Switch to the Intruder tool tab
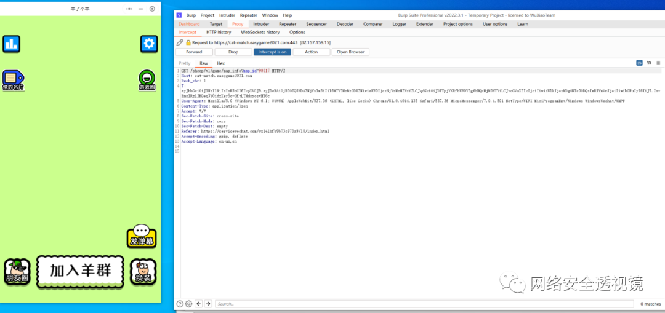This screenshot has height=313, width=665. point(261,24)
